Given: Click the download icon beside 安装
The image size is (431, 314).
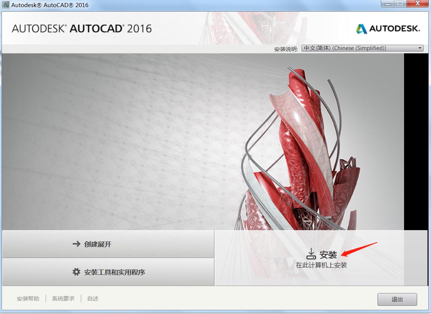Looking at the screenshot, I should click(311, 255).
